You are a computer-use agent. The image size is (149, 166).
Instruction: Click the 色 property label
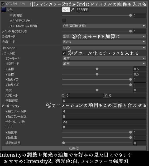(x=11, y=10)
